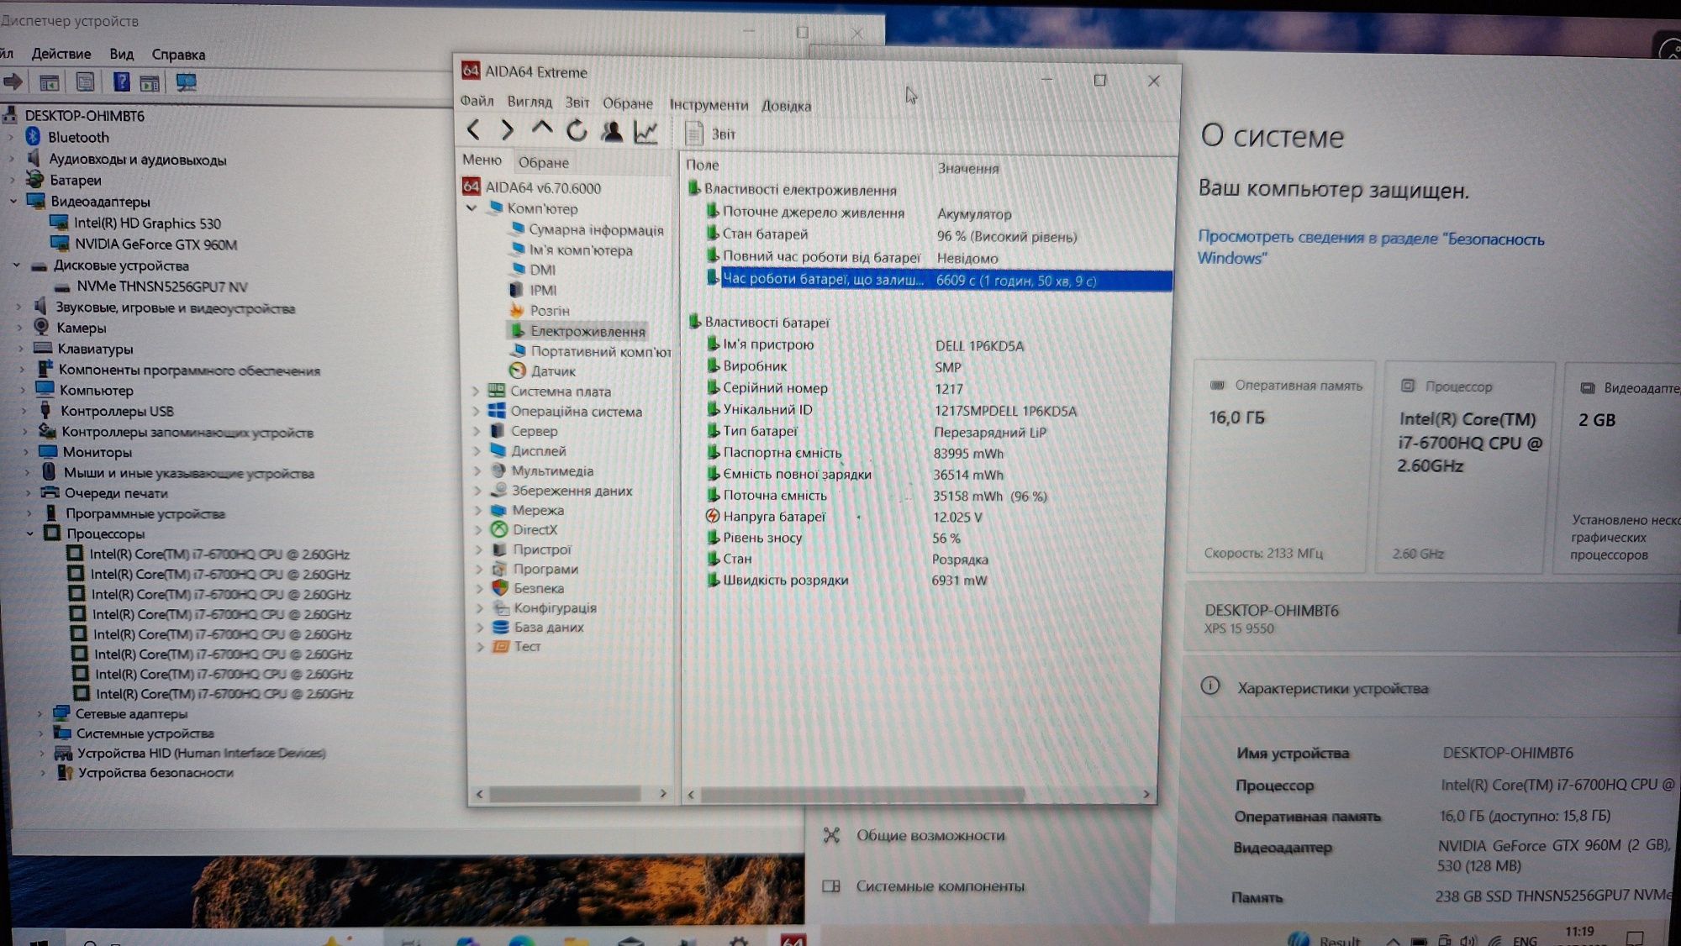Open the Обране menu in AIDA64
The image size is (1681, 946).
(x=628, y=103)
